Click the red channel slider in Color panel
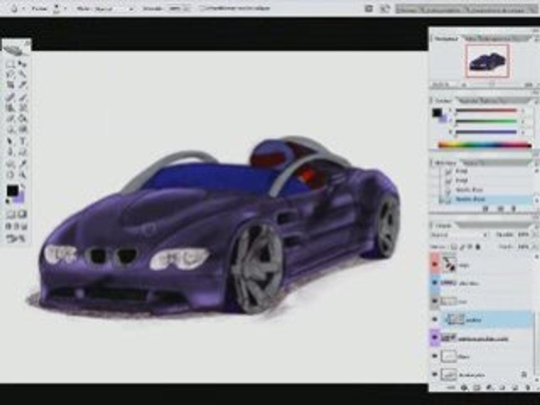Viewport: 540px width, 405px height. point(486,111)
